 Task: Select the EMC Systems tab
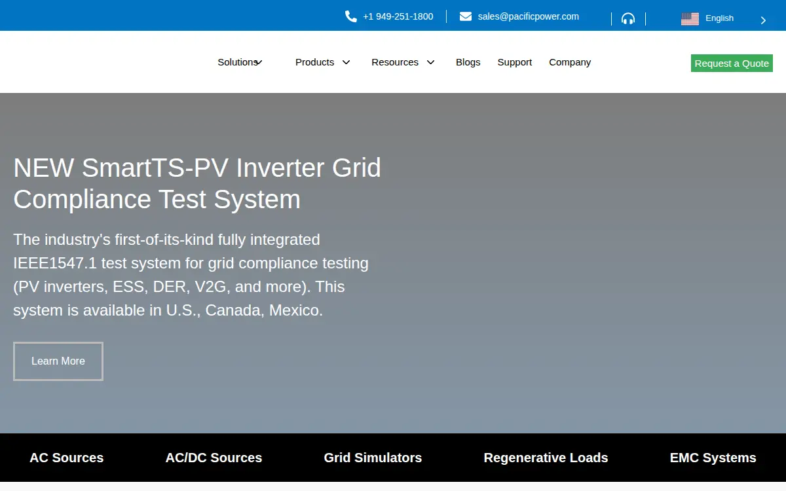713,458
